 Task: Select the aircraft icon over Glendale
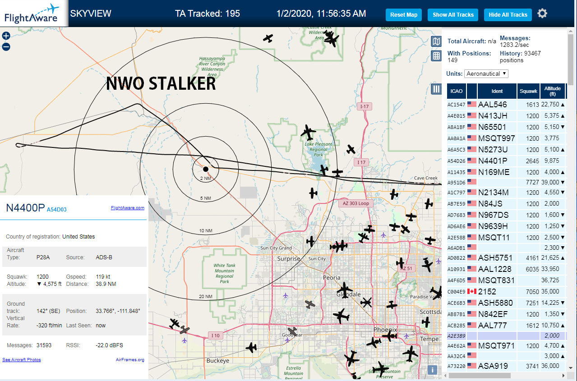pyautogui.click(x=345, y=289)
